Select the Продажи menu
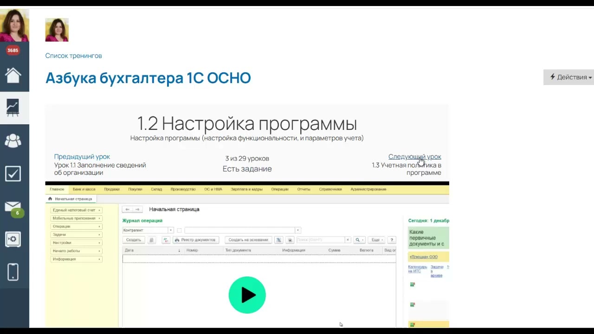This screenshot has width=594, height=334. click(112, 189)
